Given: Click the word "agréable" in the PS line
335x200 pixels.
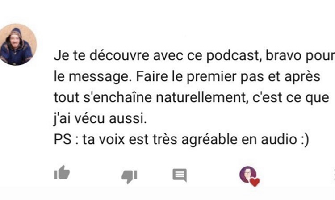Looking at the screenshot, I should click(209, 140).
